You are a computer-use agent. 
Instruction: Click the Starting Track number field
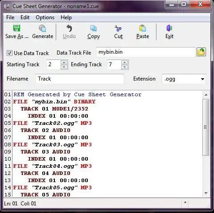53,64
